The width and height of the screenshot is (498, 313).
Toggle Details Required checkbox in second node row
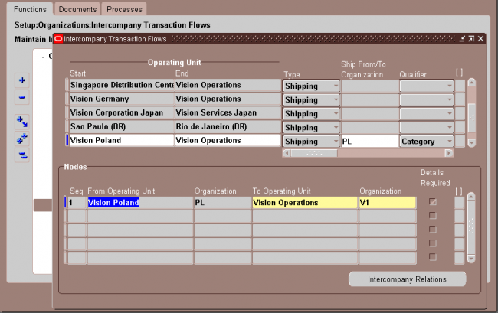433,216
